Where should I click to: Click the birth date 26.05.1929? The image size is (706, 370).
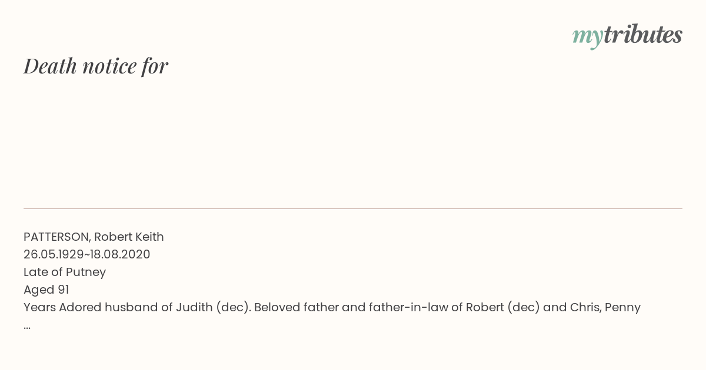(x=54, y=254)
